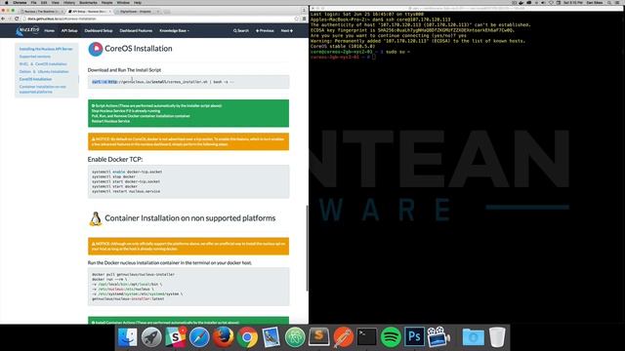Open Photoshop from the Dock
Viewport: 625px width, 351px height.
(414, 337)
